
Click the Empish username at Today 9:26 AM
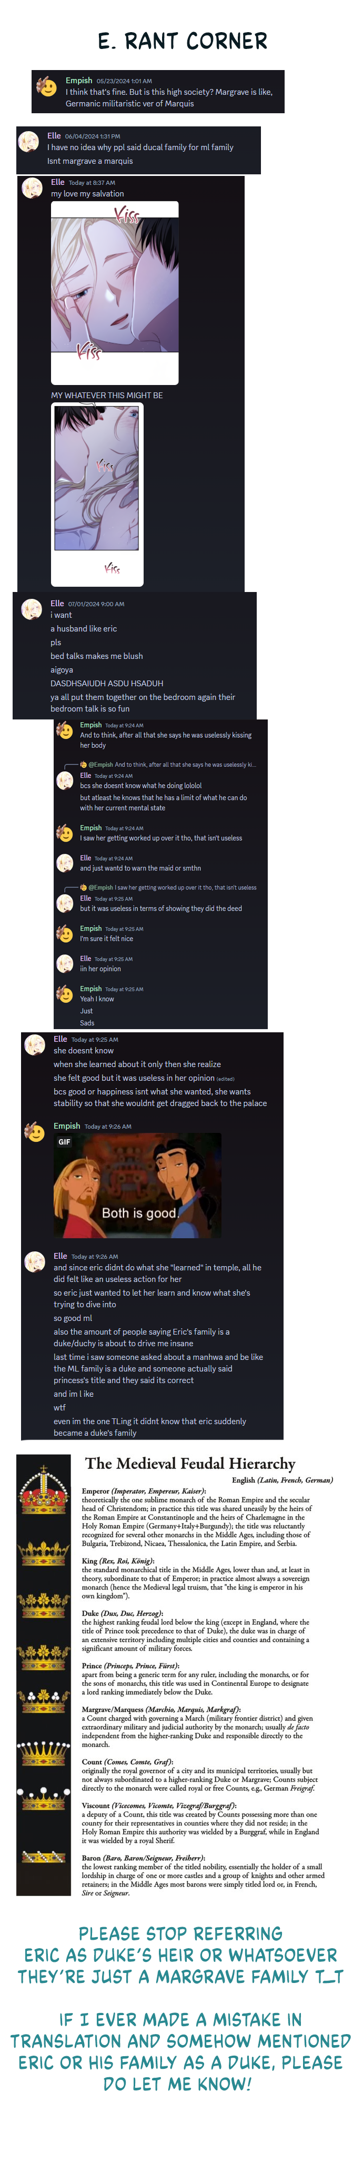click(67, 1126)
